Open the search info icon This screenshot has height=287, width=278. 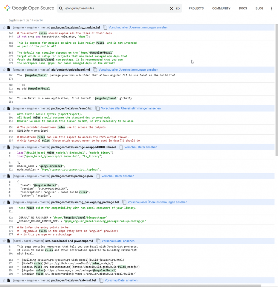point(178,8)
